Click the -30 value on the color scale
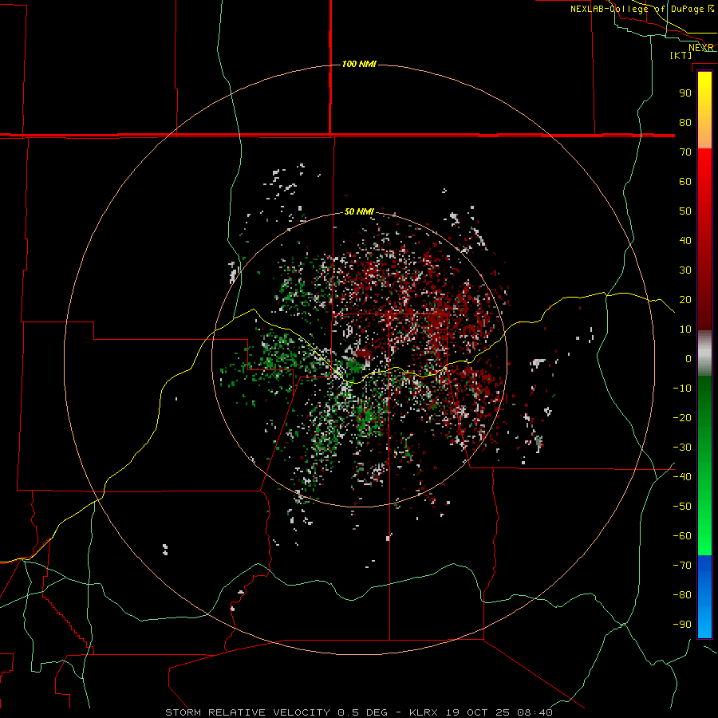Screen dimensions: 718x718 click(682, 448)
